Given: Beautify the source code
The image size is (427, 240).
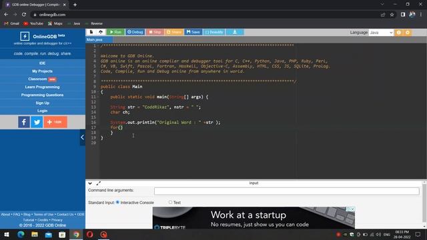Looking at the screenshot, I should point(214,32).
